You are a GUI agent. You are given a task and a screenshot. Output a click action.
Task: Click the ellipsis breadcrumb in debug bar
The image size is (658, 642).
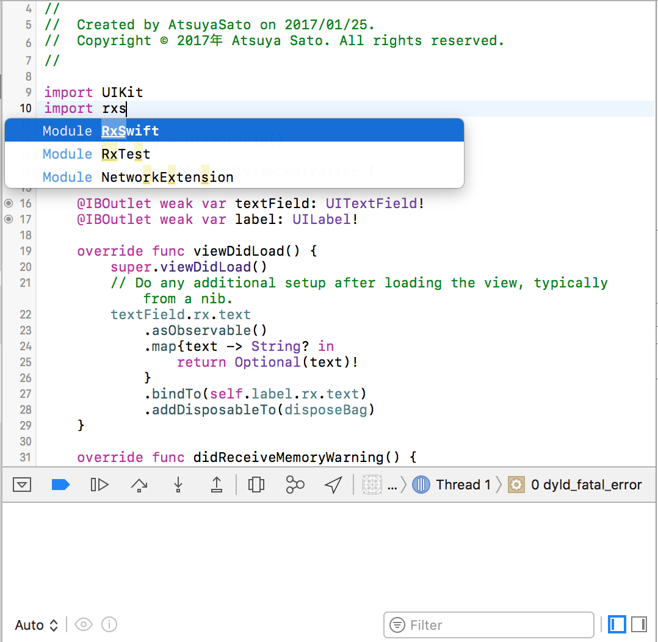click(x=392, y=486)
